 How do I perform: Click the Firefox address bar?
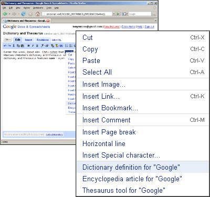(x=77, y=14)
